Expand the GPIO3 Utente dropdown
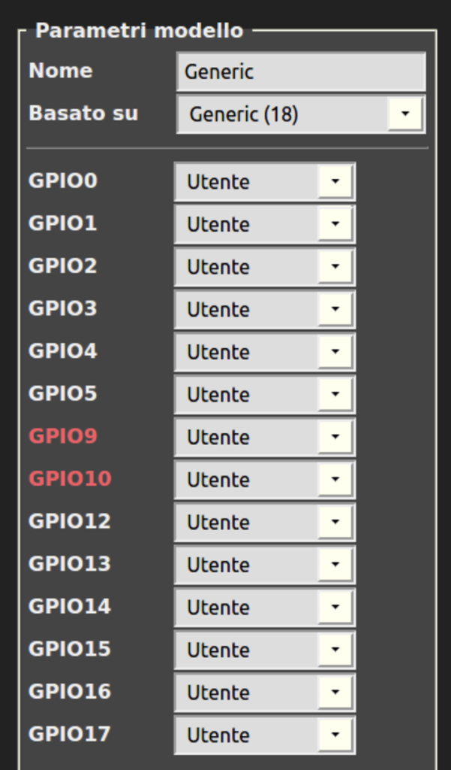Viewport: 451px width, 770px height. tap(264, 309)
